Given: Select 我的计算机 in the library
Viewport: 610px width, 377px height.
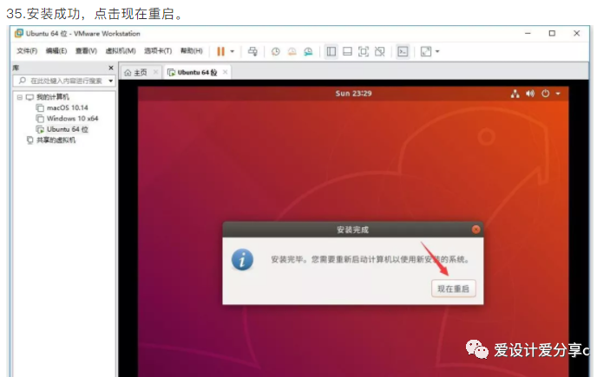Looking at the screenshot, I should (53, 97).
